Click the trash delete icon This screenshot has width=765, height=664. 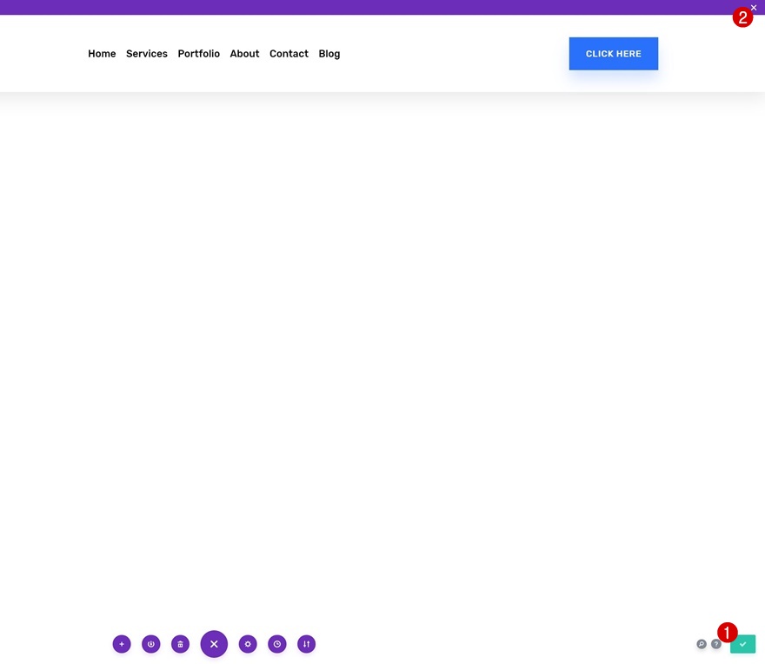(x=180, y=644)
